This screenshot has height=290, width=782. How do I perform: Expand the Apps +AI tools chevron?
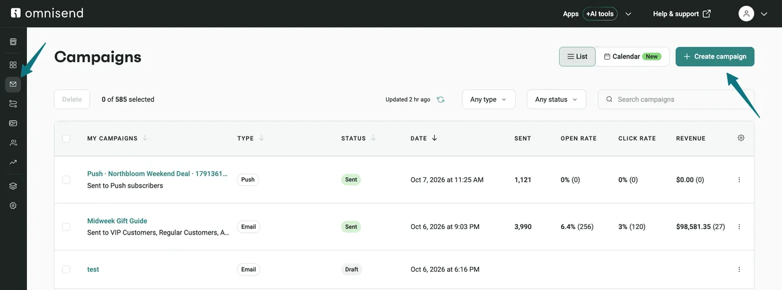coord(629,14)
